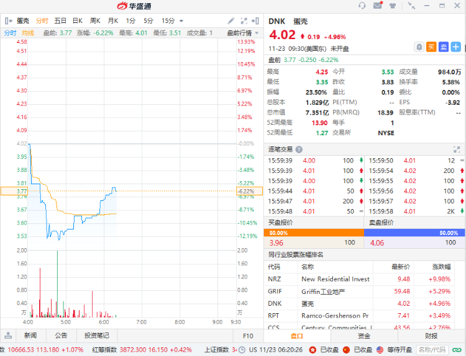
Task: Click the share upload icon
Action: click(8, 336)
